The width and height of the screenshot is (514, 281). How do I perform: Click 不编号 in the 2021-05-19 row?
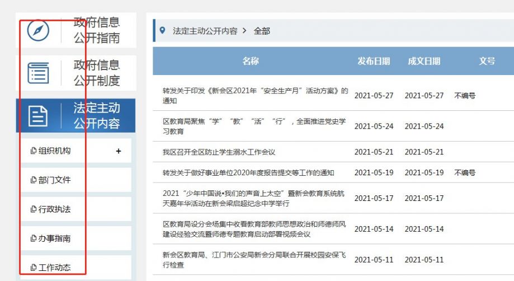coord(465,172)
